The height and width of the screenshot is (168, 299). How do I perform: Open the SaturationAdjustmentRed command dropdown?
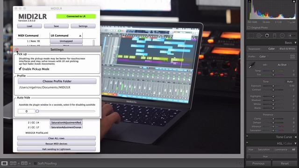coord(66,122)
